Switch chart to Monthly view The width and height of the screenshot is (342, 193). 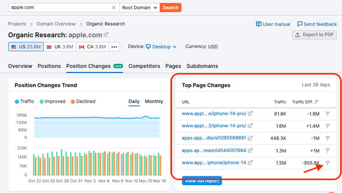tap(154, 101)
